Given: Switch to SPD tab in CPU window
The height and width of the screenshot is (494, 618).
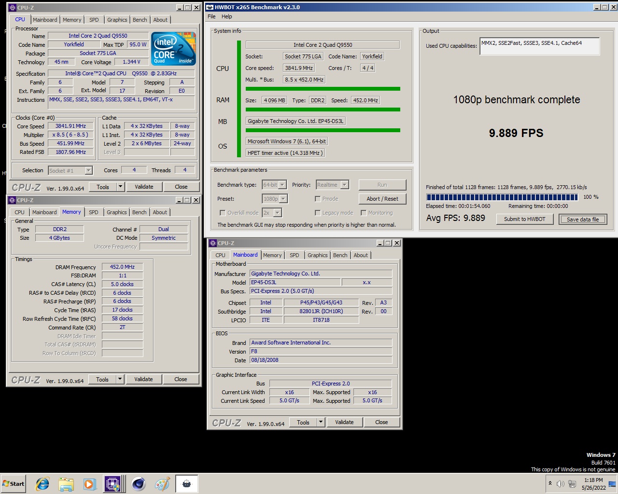Looking at the screenshot, I should pyautogui.click(x=94, y=20).
